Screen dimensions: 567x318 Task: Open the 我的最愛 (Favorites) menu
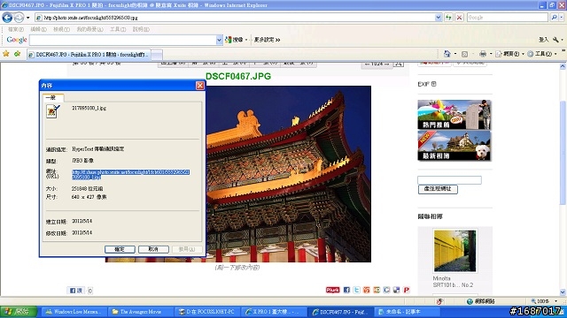[89, 29]
